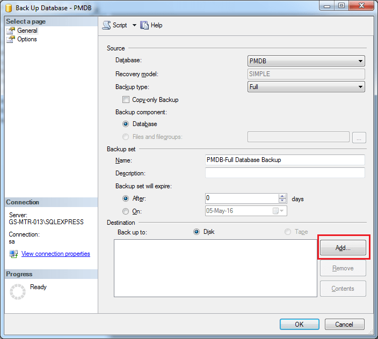Choose the expire On date radio button
Screen dimensions: 378x339
click(126, 211)
